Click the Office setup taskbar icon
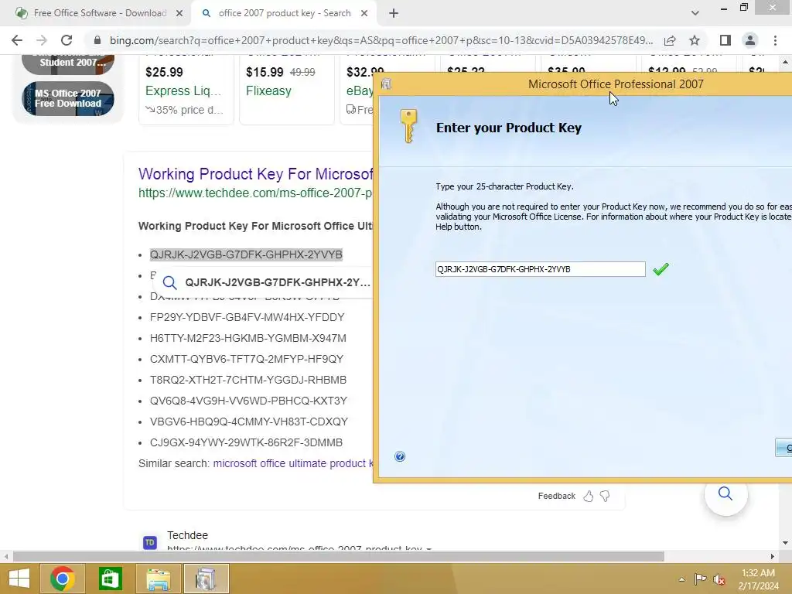The width and height of the screenshot is (792, 594). point(206,579)
